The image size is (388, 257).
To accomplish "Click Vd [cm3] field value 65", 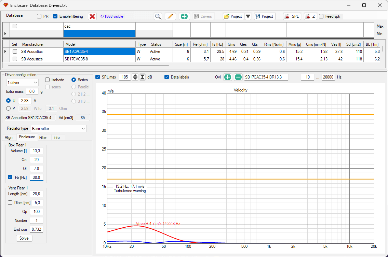I will (83, 118).
